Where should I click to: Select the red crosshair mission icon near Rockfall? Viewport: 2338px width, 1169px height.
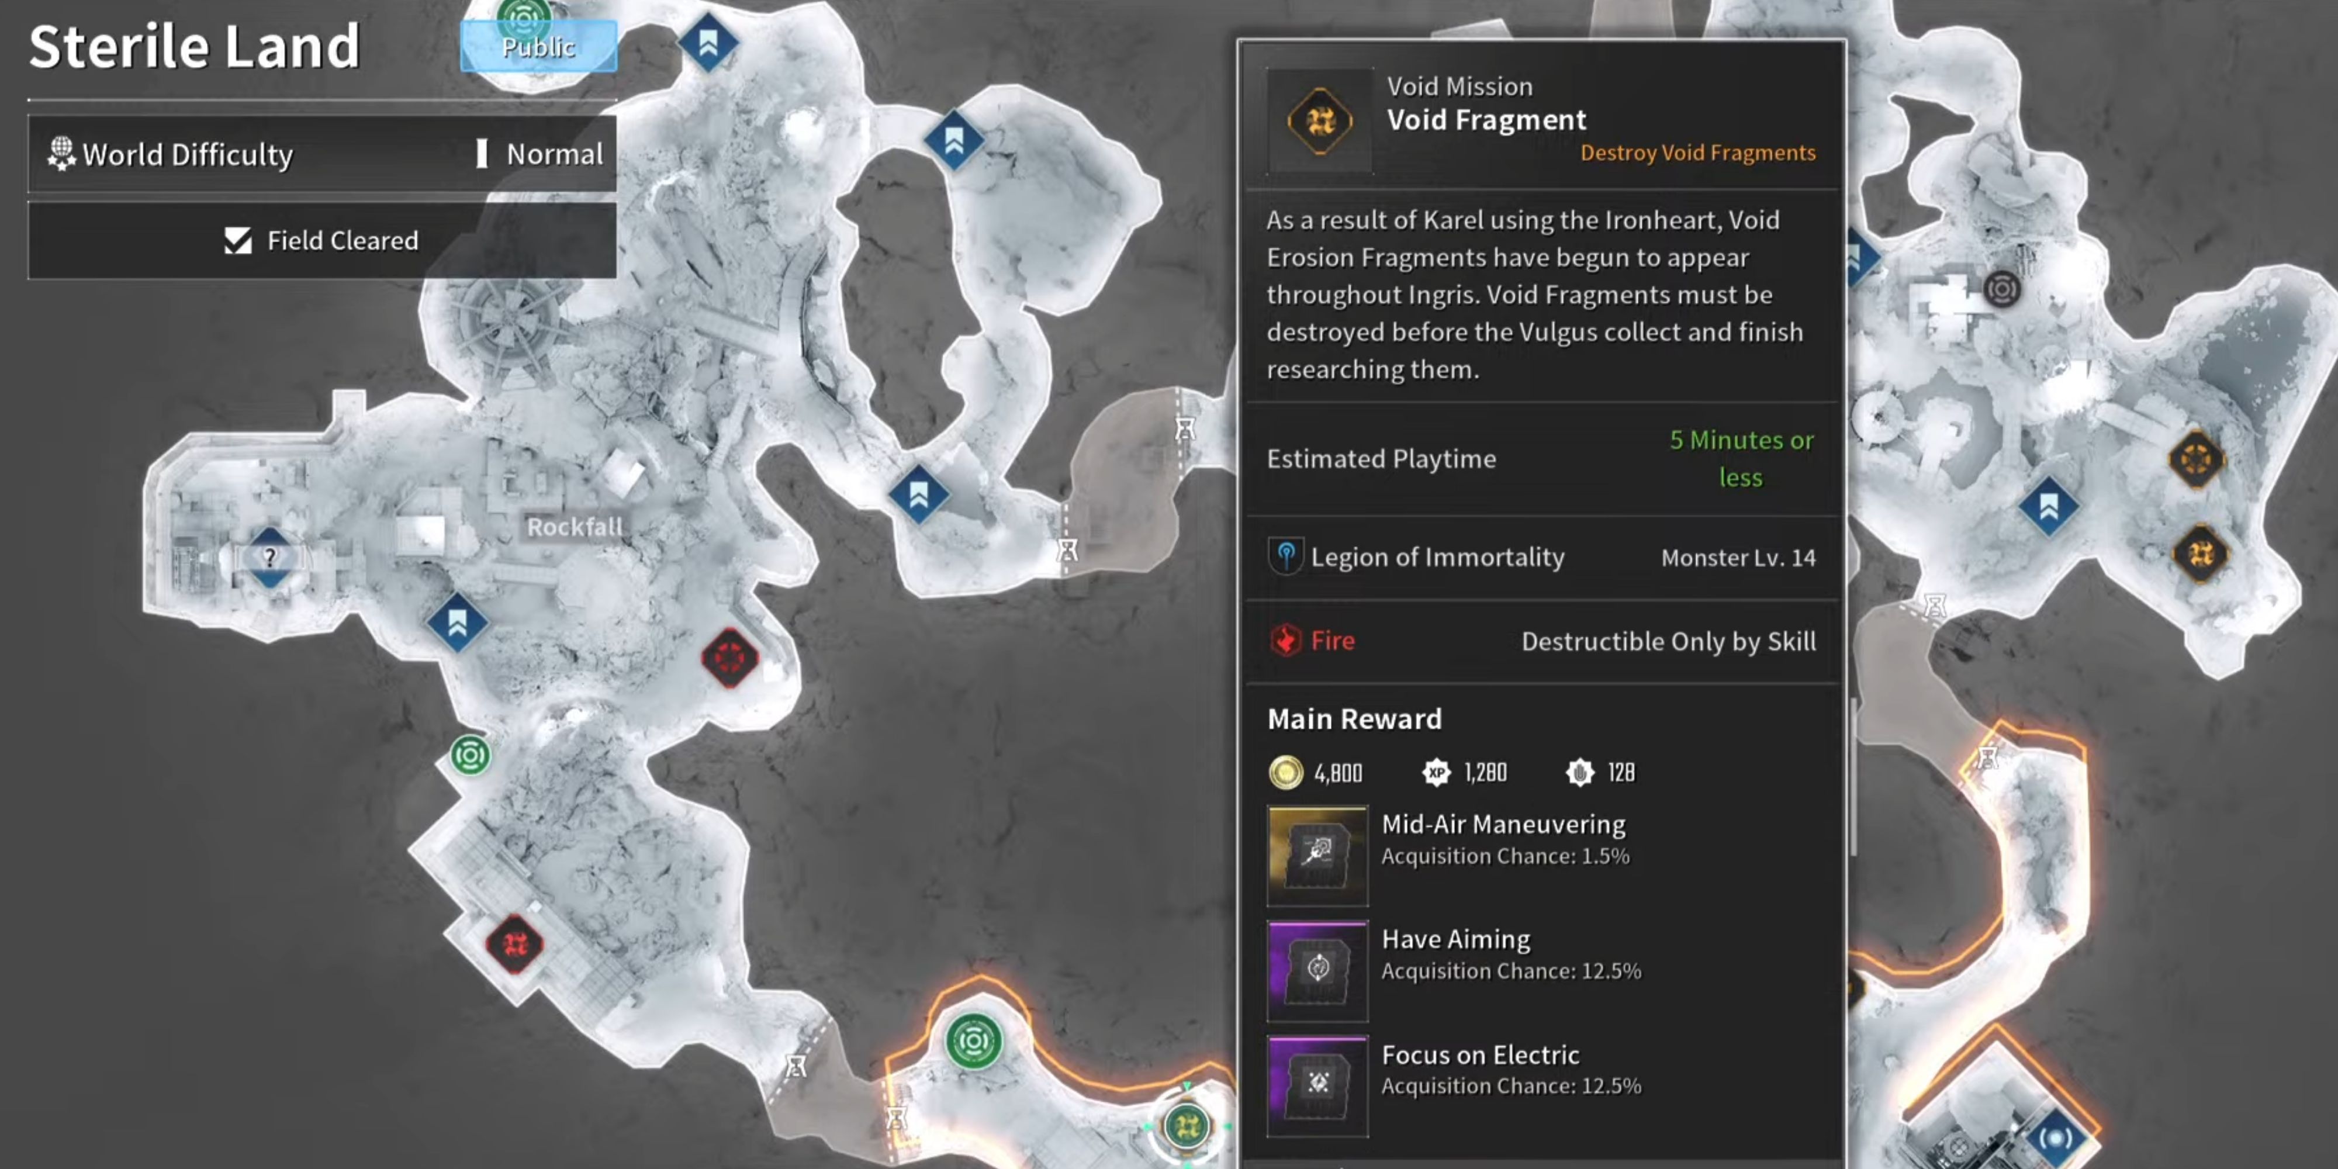[729, 657]
